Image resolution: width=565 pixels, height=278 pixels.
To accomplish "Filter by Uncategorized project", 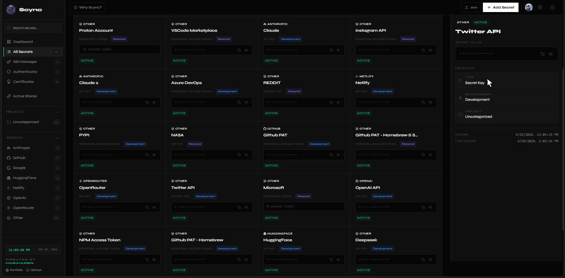I will 33,122.
